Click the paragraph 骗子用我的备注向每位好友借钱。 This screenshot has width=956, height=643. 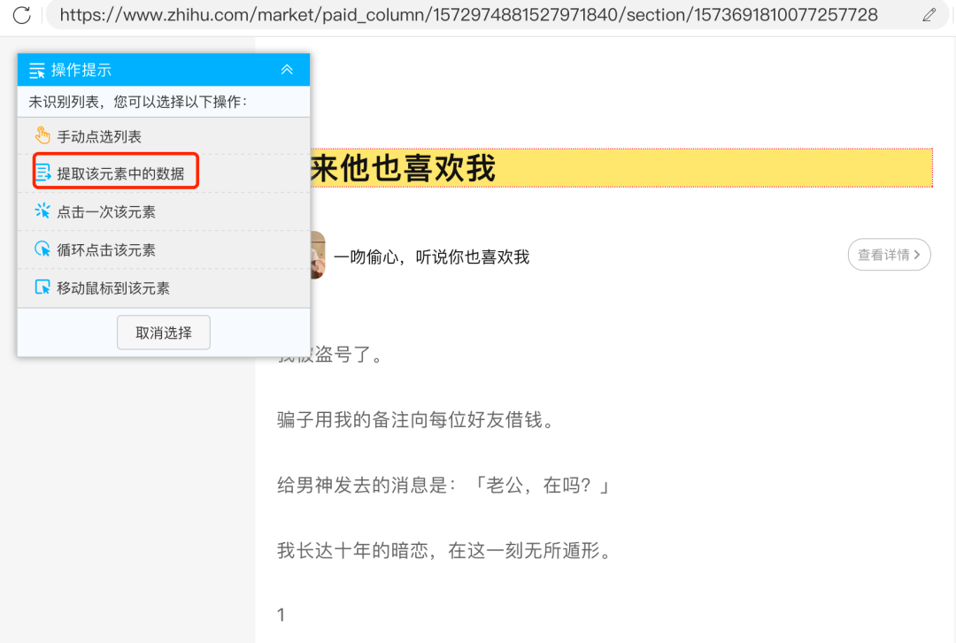click(415, 419)
